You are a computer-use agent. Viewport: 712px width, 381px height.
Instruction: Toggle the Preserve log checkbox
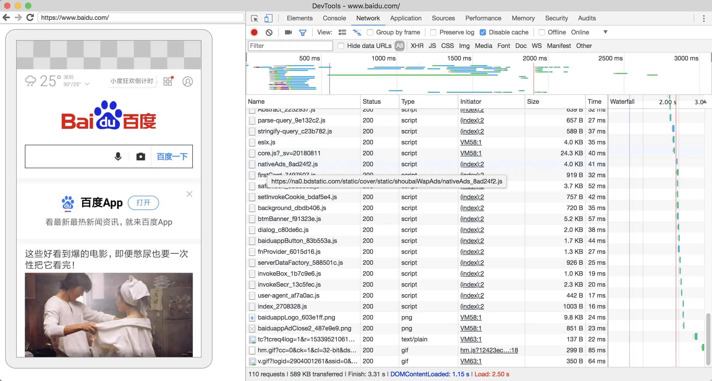click(x=433, y=32)
